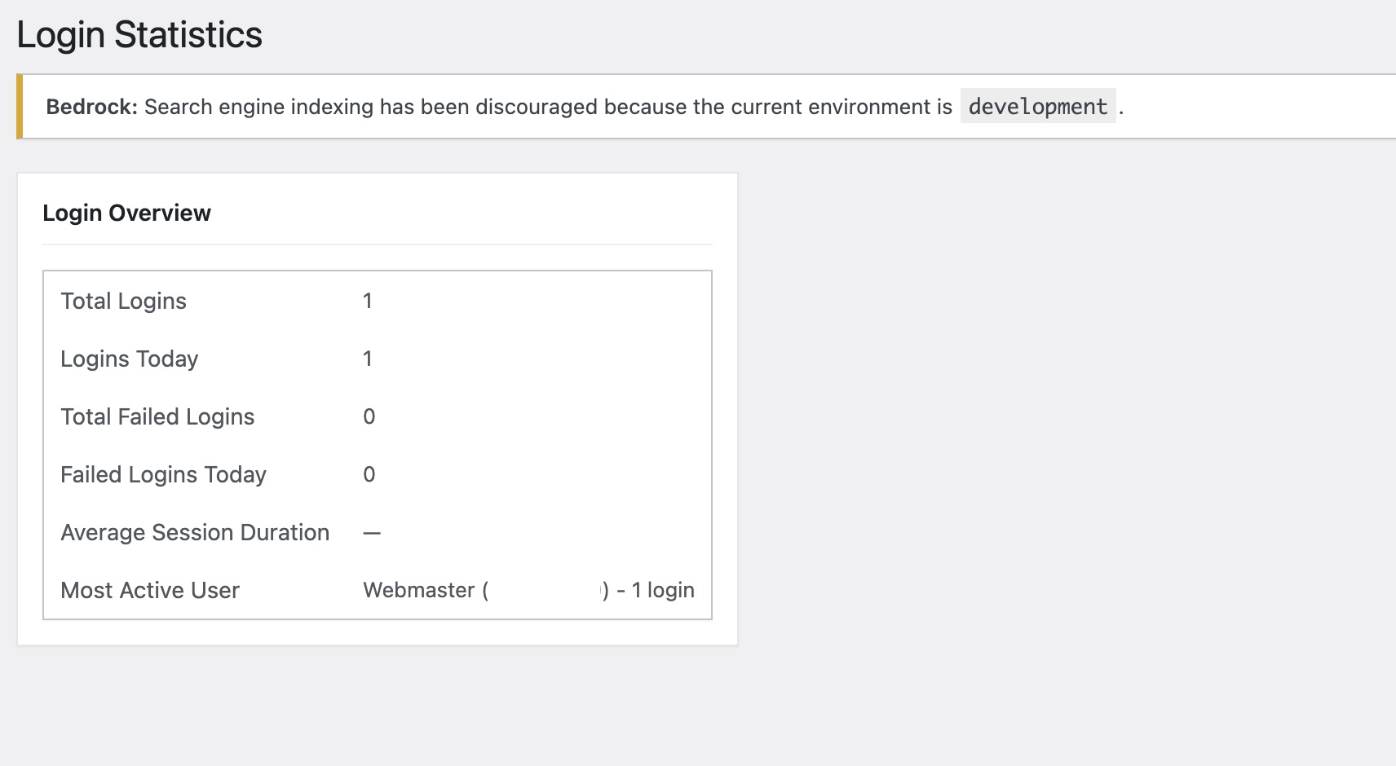
Task: Click the bold Bedrock notice label
Action: (91, 107)
